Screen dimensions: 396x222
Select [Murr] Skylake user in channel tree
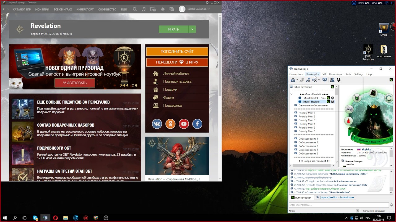(311, 102)
